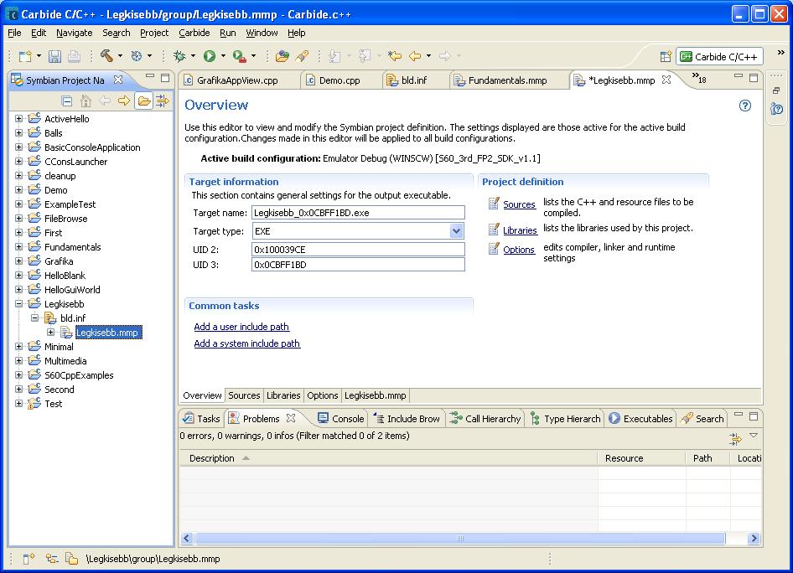
Task: Close the Problems view tab
Action: click(x=291, y=418)
